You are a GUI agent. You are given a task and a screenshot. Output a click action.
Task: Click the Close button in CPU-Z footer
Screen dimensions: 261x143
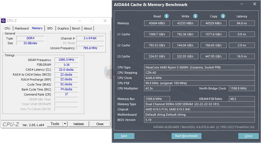pos(100,124)
